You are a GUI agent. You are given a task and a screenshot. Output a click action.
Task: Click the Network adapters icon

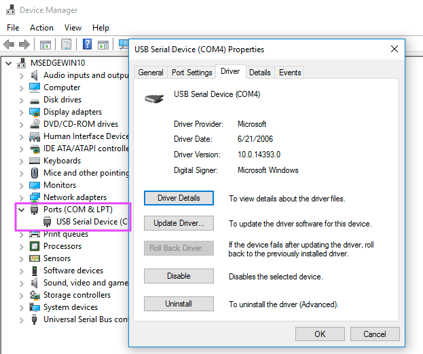[x=35, y=198]
